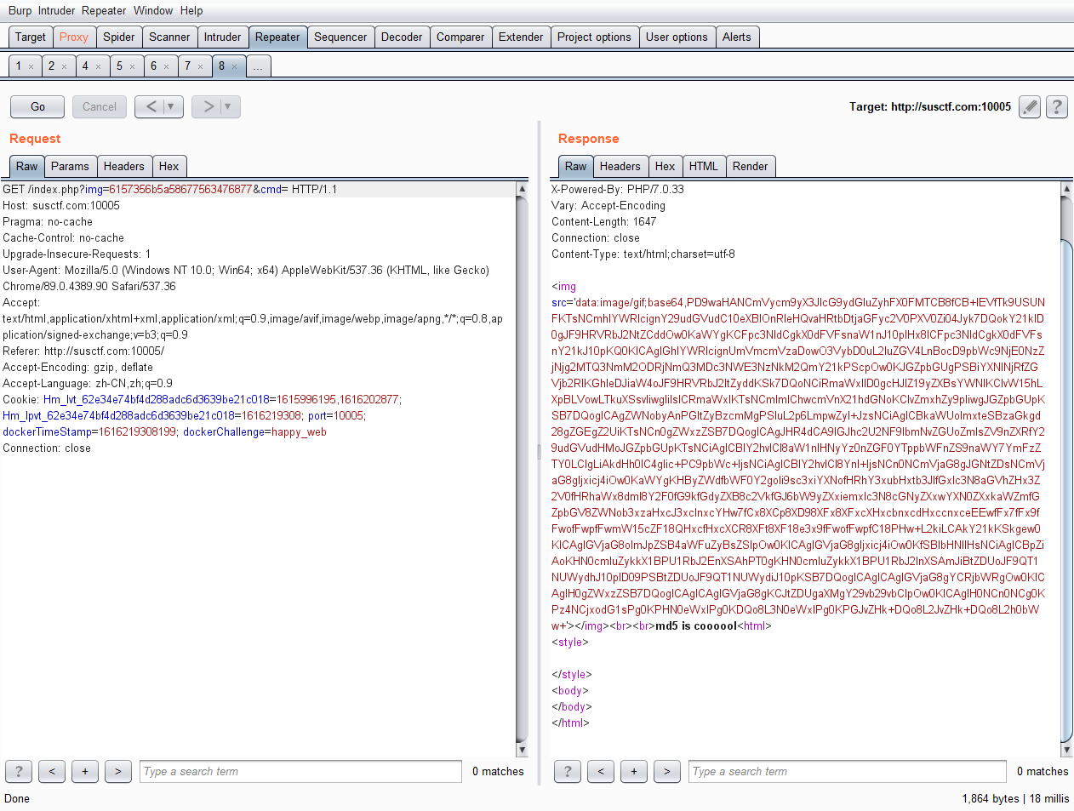Open the Burp menu
1074x811 pixels.
(x=20, y=10)
